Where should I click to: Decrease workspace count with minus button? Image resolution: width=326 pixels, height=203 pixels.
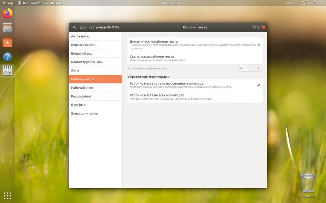252,68
